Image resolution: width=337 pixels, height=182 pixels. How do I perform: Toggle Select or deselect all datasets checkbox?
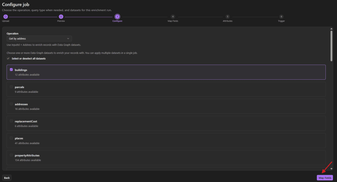pos(8,59)
